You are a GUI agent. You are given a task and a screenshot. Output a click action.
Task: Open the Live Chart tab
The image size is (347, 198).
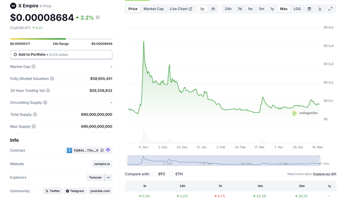181,9
